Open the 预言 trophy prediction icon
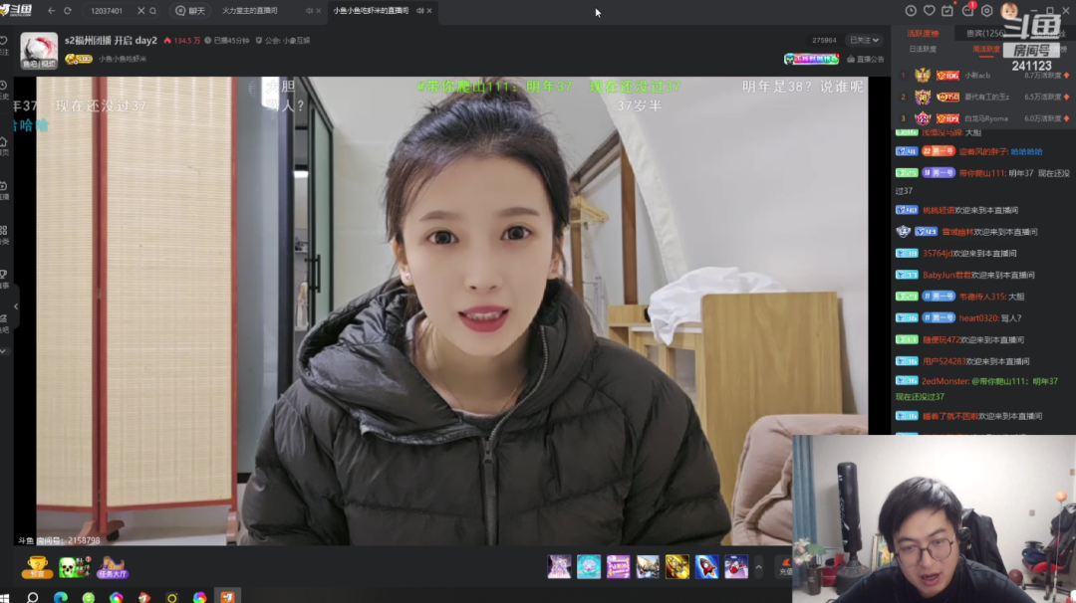This screenshot has width=1076, height=603. click(x=37, y=567)
